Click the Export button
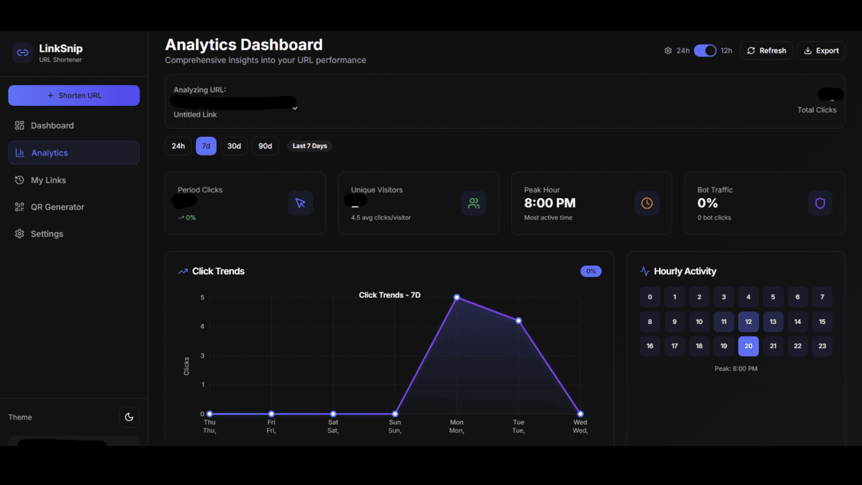862x485 pixels. point(822,51)
